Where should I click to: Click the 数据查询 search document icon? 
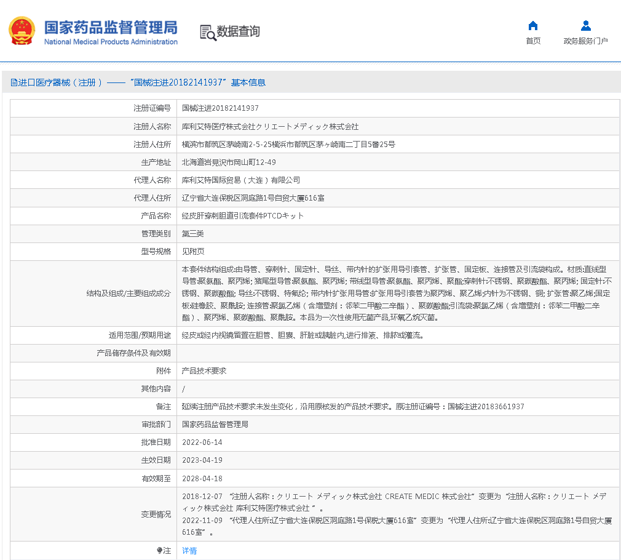(x=208, y=33)
